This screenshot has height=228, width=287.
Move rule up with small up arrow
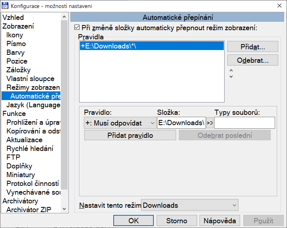click(x=231, y=71)
